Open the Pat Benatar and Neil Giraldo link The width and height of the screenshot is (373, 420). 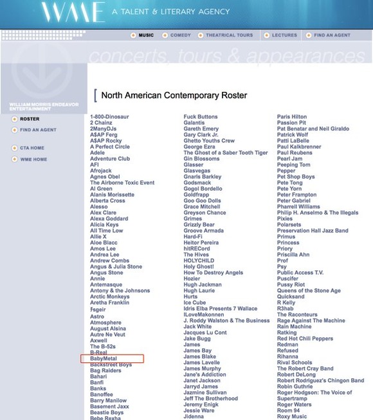tap(313, 129)
